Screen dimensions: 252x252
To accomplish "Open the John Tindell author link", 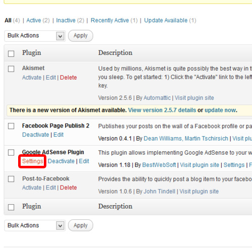I will tap(159, 192).
